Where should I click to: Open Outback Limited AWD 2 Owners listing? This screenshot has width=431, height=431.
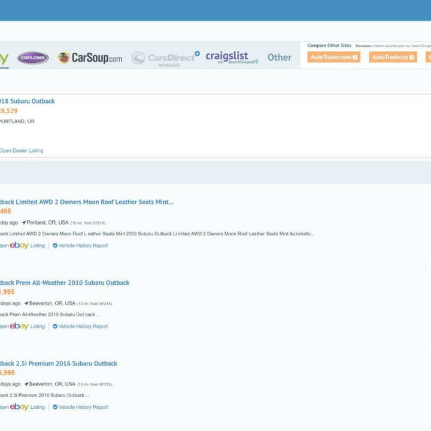coord(87,202)
